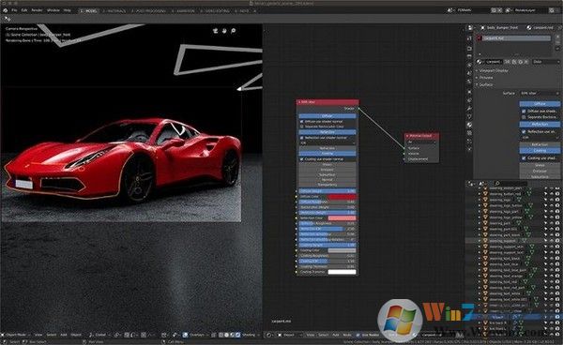Viewport: 563px width, 345px height.
Task: Open node editor's editor type icon
Action: point(268,335)
